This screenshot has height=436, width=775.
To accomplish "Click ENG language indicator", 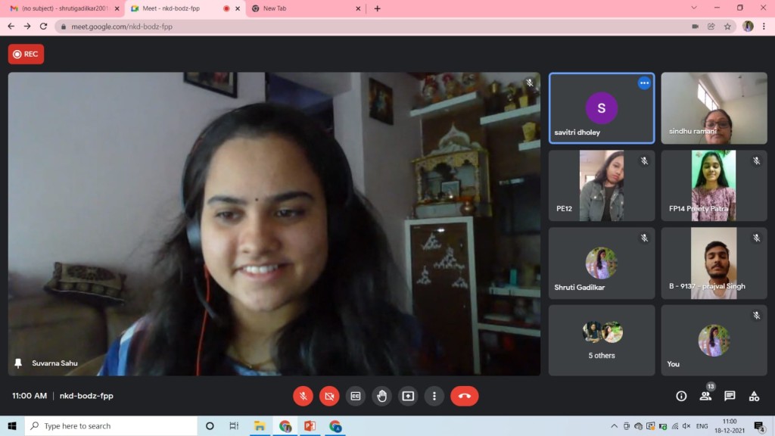I will [x=702, y=426].
